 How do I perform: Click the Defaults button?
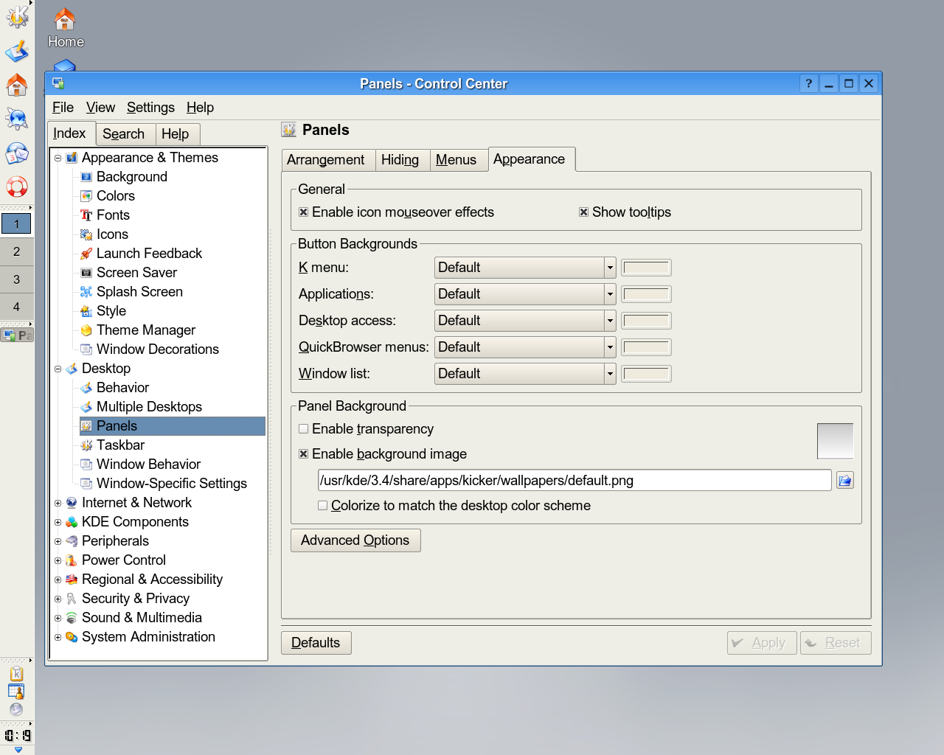point(316,643)
